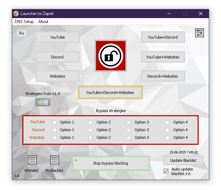Click the Websites bypass button
221x190 pixels.
point(58,76)
